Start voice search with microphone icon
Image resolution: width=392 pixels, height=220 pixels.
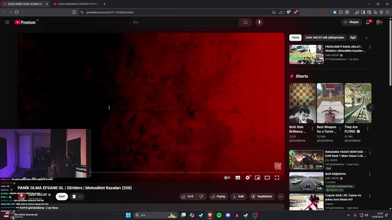(x=259, y=22)
